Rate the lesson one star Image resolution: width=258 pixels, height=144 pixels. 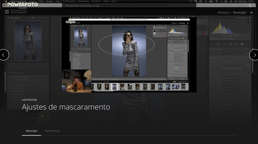(24, 116)
